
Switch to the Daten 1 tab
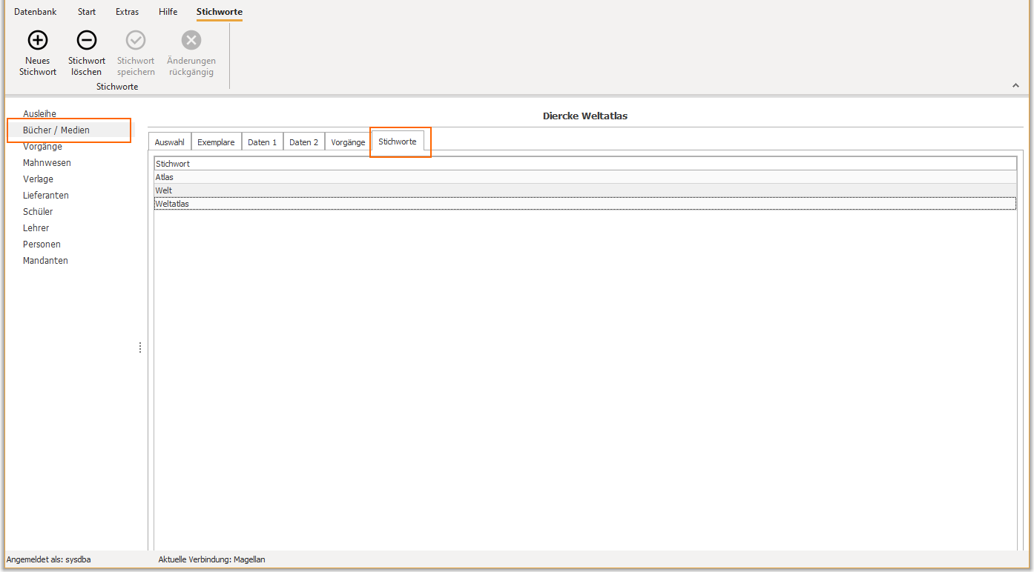pyautogui.click(x=262, y=142)
